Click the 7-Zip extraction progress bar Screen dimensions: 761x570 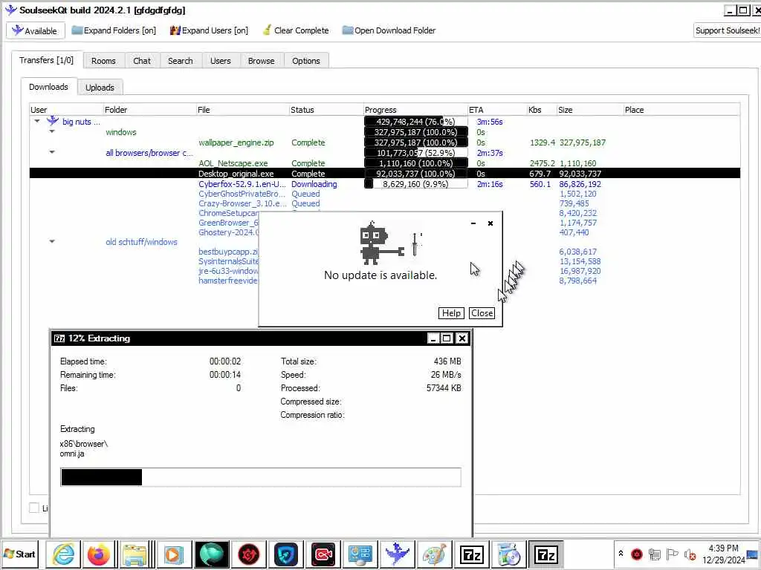pos(261,477)
